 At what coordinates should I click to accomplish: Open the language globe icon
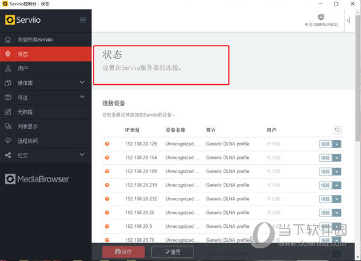[321, 17]
